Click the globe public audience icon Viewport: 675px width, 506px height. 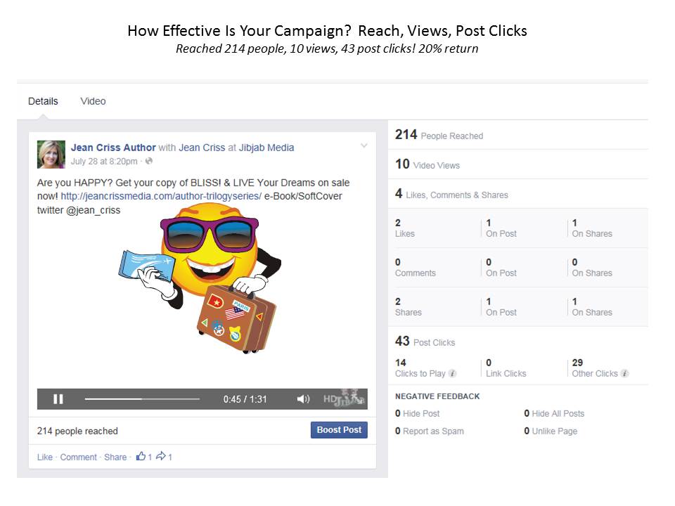149,162
